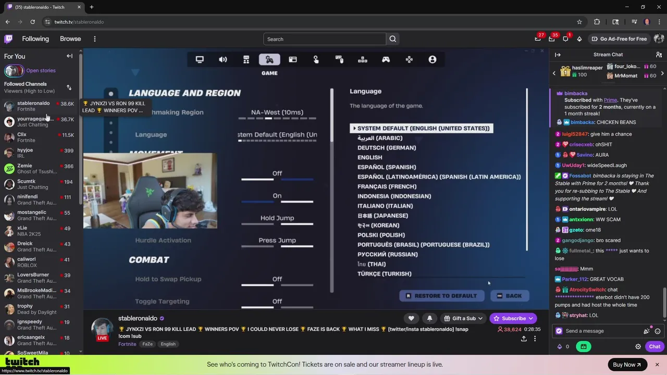
Task: Open the user profile avatar menu
Action: tap(659, 39)
